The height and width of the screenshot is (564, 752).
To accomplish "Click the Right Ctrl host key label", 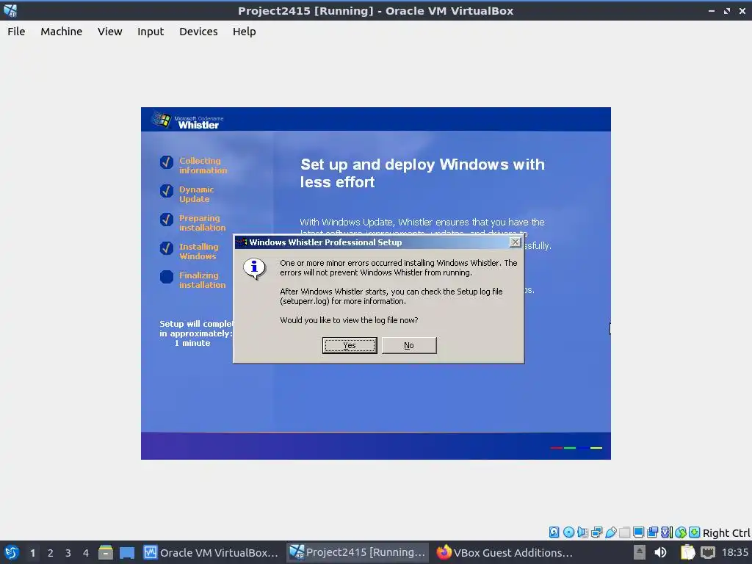I will (x=726, y=533).
